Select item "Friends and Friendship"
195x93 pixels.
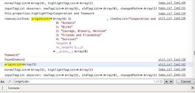click(x=79, y=35)
